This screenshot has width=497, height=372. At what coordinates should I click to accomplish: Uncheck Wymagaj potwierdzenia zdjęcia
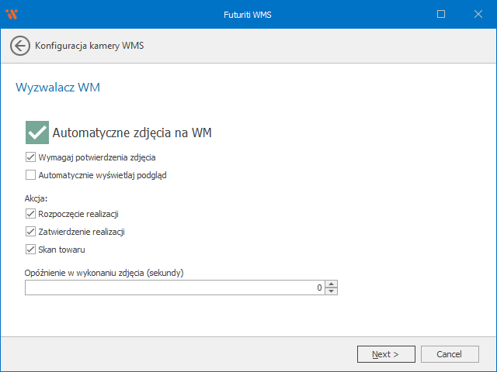point(30,157)
